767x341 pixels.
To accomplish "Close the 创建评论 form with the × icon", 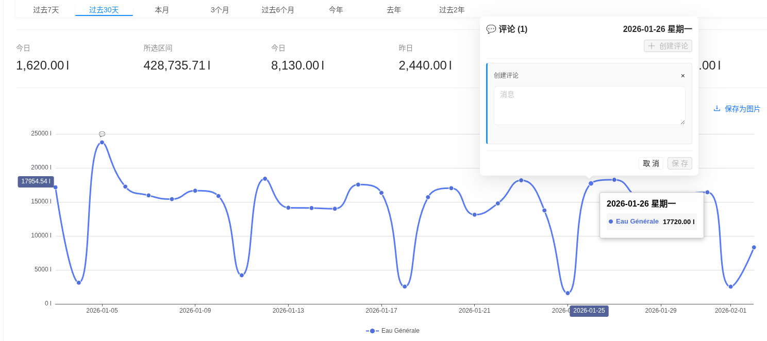I will tap(682, 76).
